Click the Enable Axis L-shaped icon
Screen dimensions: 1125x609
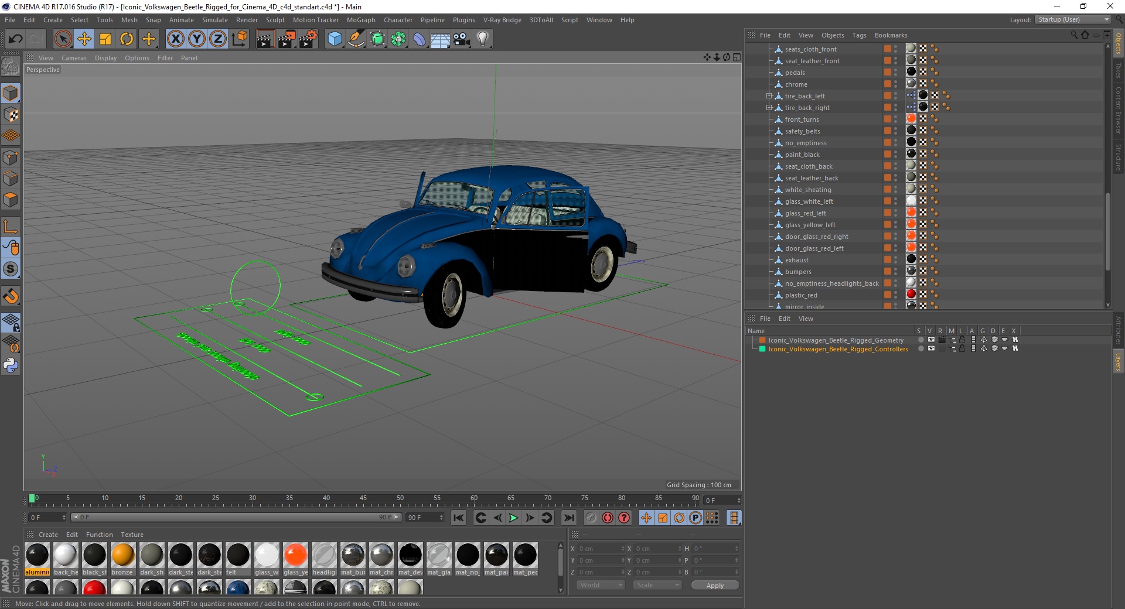point(11,227)
